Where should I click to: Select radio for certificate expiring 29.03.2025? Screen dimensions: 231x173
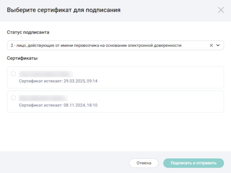click(13, 73)
